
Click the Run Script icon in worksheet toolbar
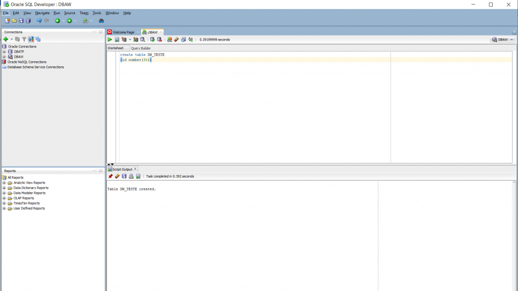click(117, 39)
